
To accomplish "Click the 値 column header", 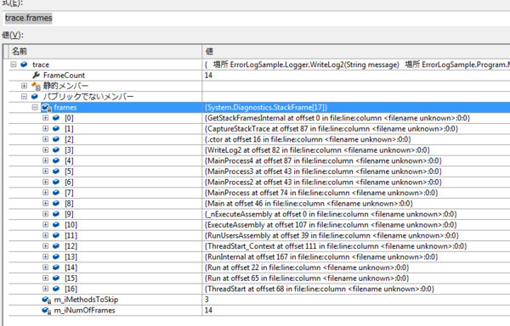I will [x=356, y=51].
